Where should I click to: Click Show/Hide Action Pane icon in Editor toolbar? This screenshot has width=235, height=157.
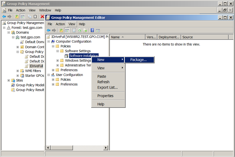pos(98,31)
